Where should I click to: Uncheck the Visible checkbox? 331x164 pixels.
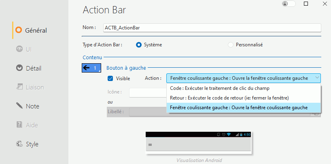point(110,78)
